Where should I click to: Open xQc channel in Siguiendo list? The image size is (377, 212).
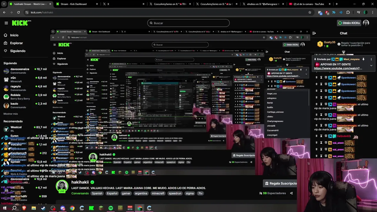[25, 79]
